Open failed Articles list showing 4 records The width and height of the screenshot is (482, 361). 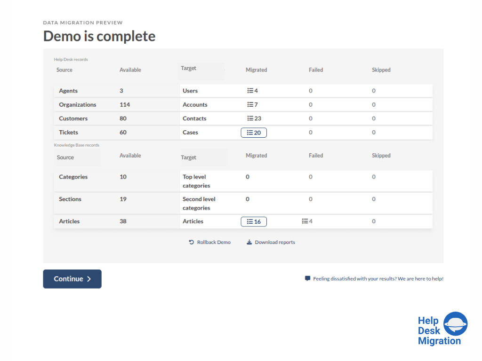point(307,221)
